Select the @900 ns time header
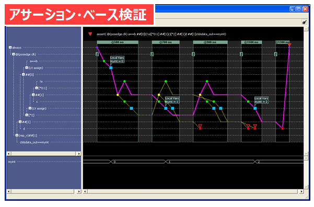The height and width of the screenshot is (207, 314). point(210,42)
